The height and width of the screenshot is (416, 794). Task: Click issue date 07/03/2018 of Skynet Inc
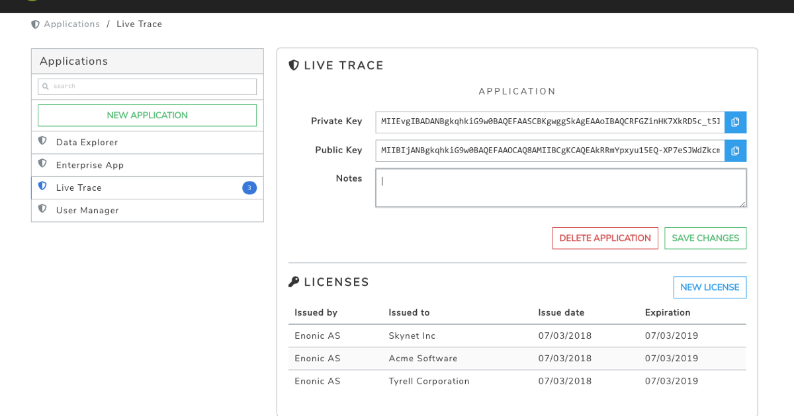565,336
